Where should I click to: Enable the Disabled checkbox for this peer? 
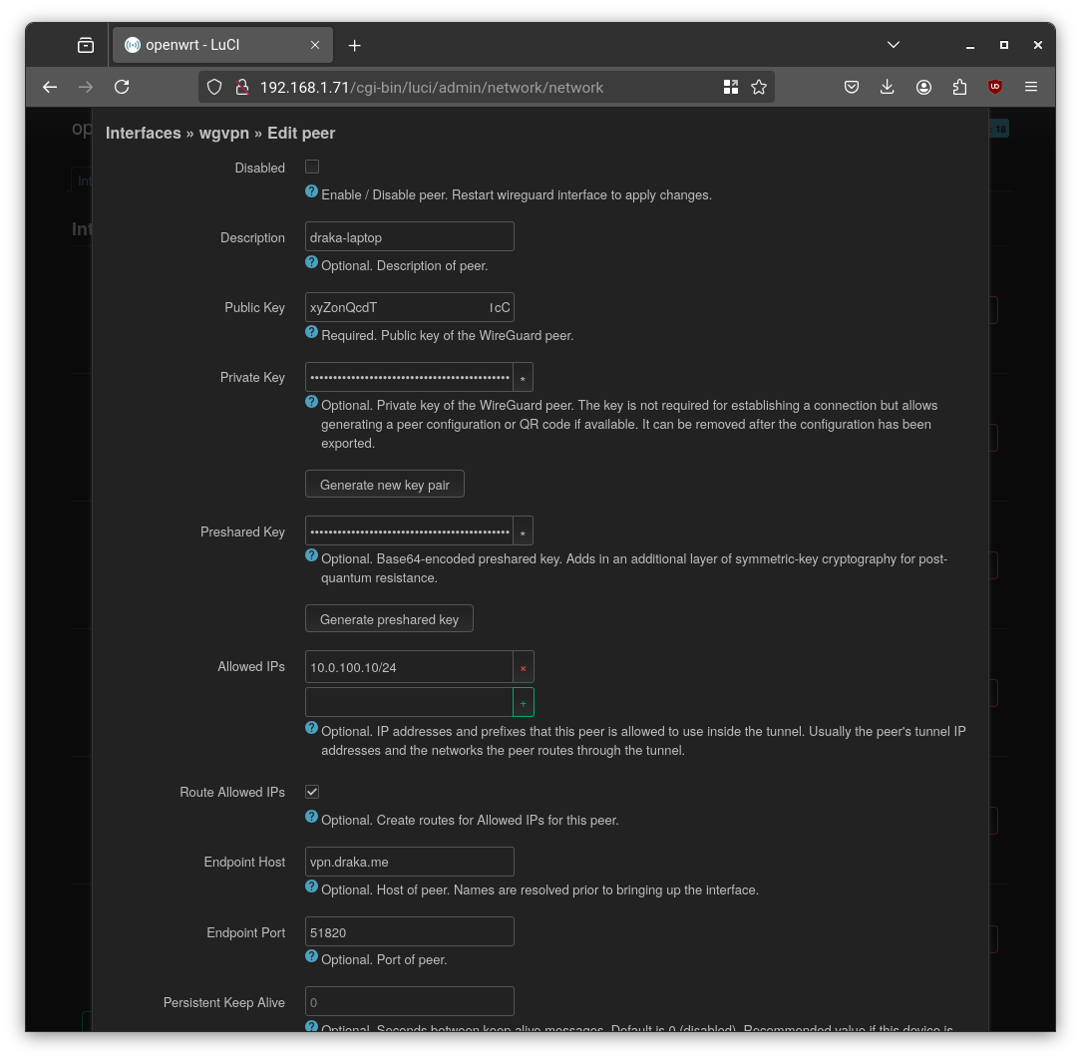click(312, 167)
